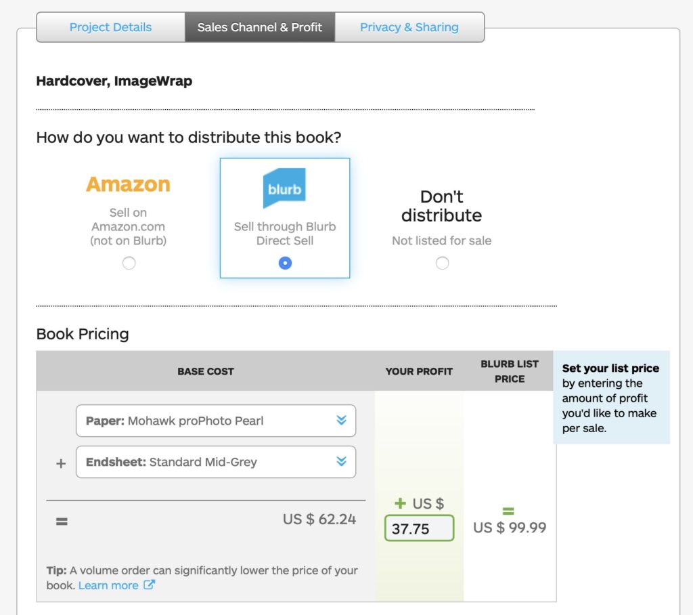Click the BLURB LIST PRICE column header
The width and height of the screenshot is (693, 615).
point(510,371)
